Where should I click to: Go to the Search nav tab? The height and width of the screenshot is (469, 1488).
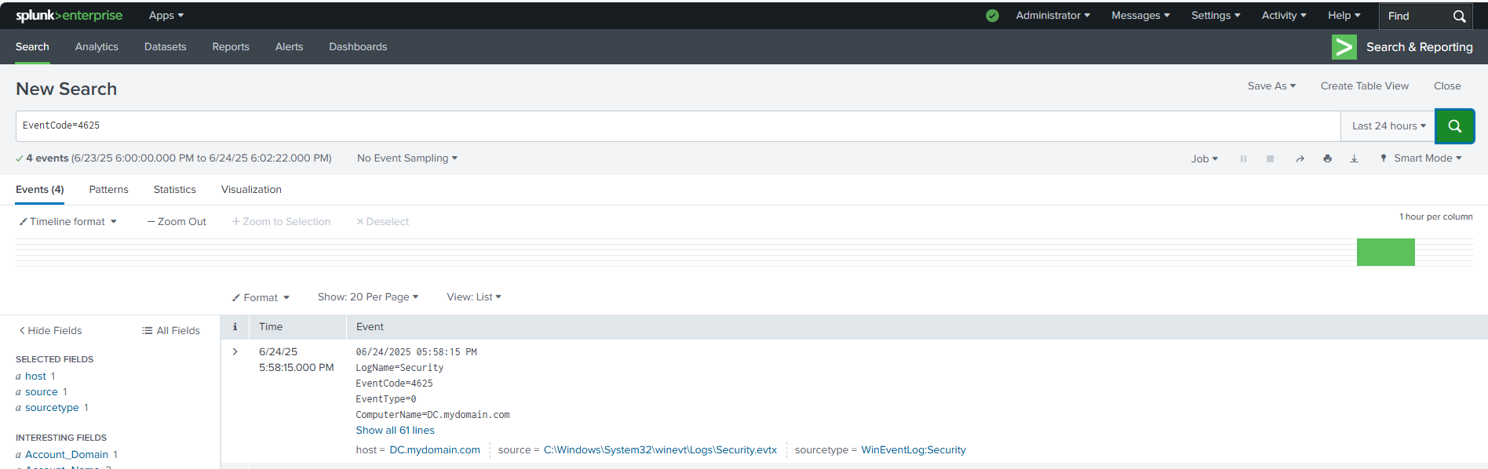pos(32,47)
